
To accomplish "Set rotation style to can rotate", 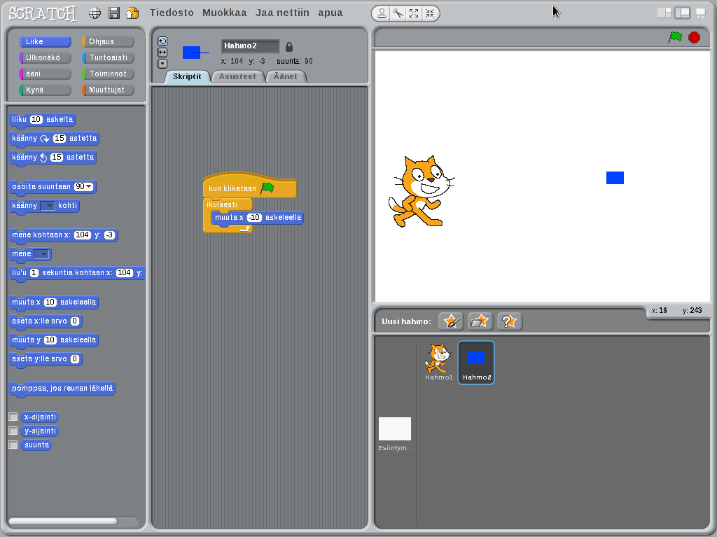I will 162,41.
